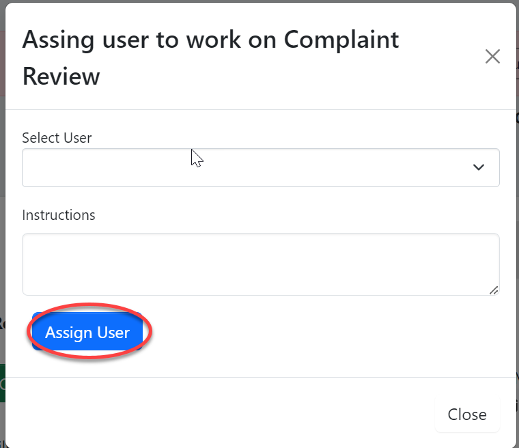Show user options via the down arrow
This screenshot has width=519, height=448.
[x=479, y=167]
